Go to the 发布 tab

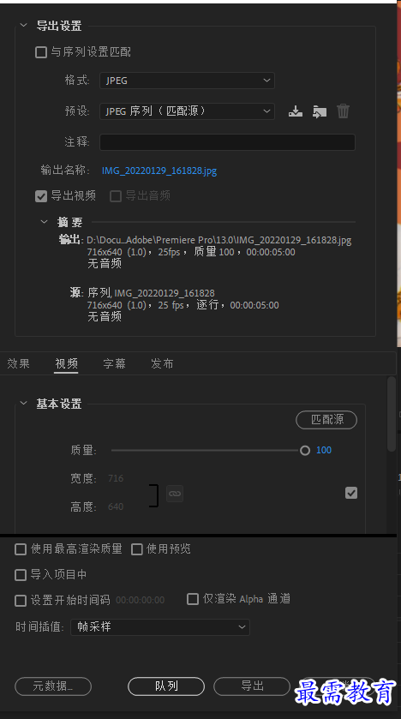tap(162, 364)
